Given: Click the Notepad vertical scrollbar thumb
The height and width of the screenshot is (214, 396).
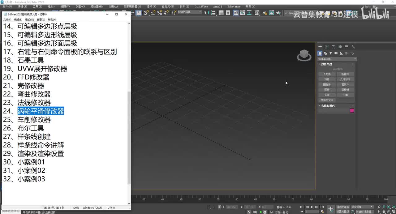Looking at the screenshot, I should (x=129, y=138).
